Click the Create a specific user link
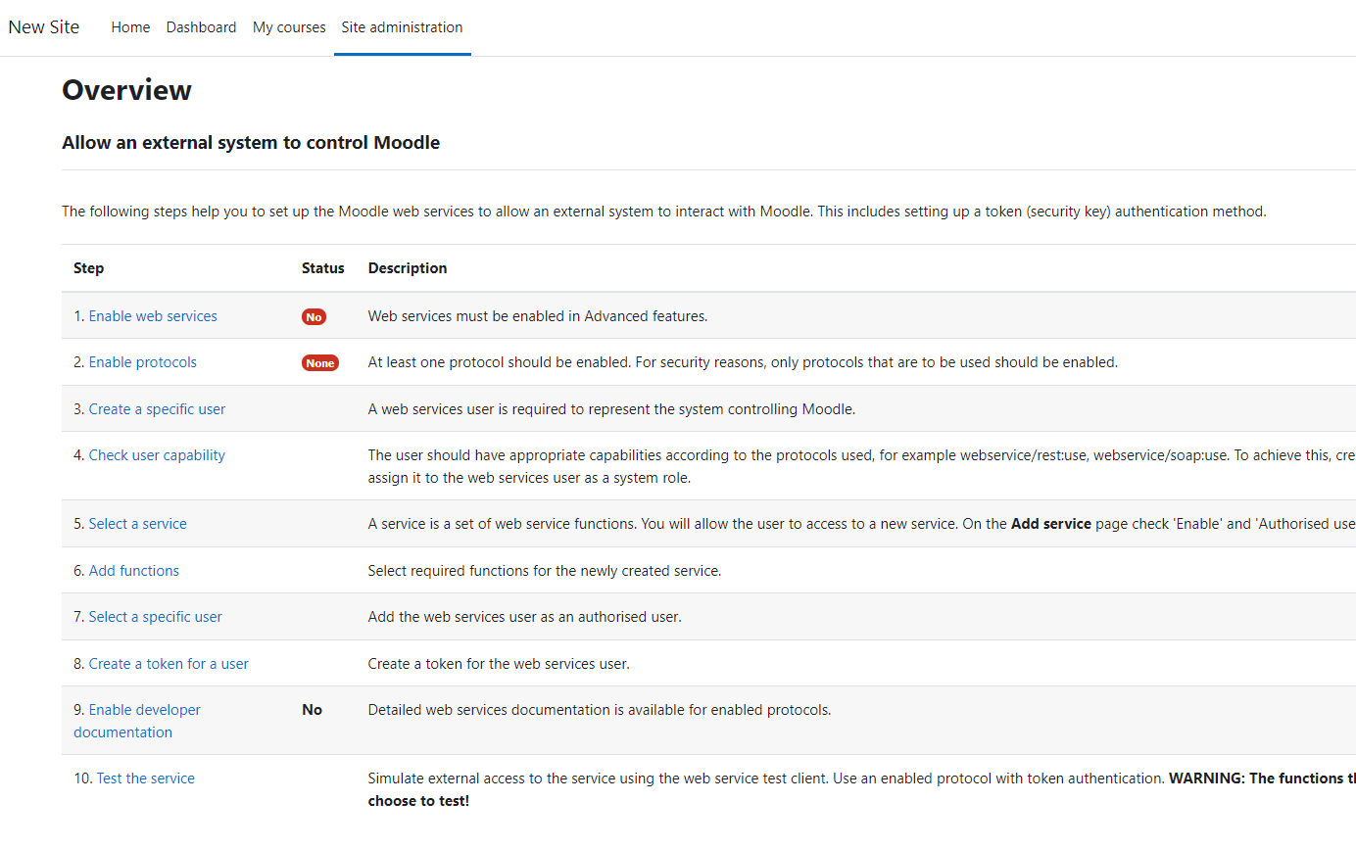The height and width of the screenshot is (849, 1356). click(157, 409)
